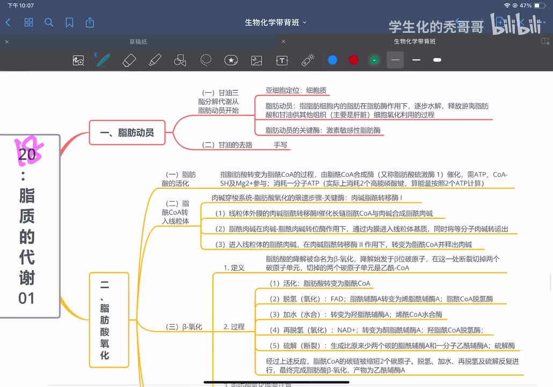This screenshot has height=387, width=553.
Task: Click the 1. 定义 node
Action: [234, 268]
